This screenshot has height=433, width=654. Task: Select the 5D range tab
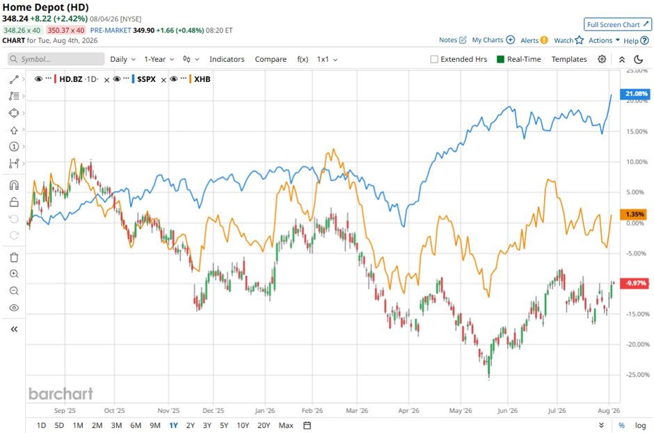coord(59,425)
